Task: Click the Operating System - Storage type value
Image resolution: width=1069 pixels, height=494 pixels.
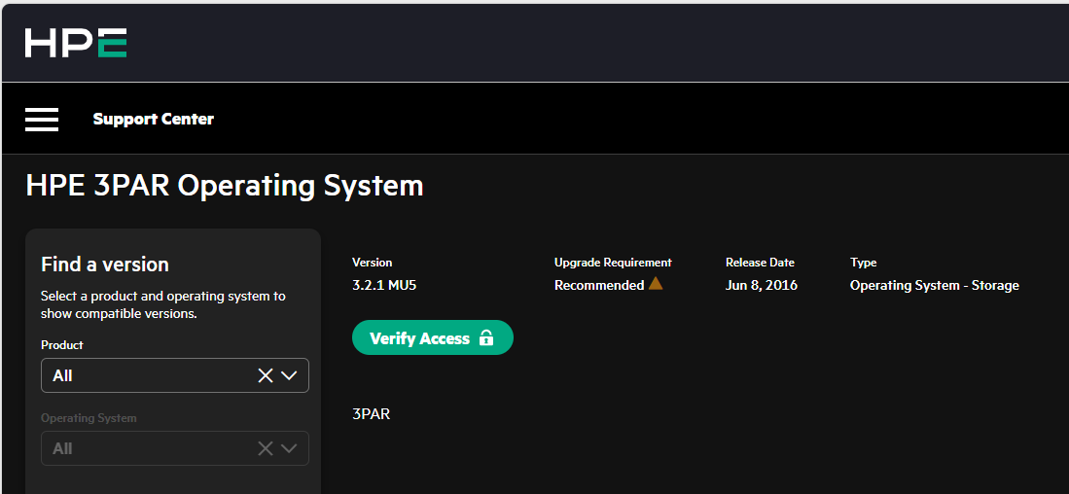Action: [x=934, y=285]
